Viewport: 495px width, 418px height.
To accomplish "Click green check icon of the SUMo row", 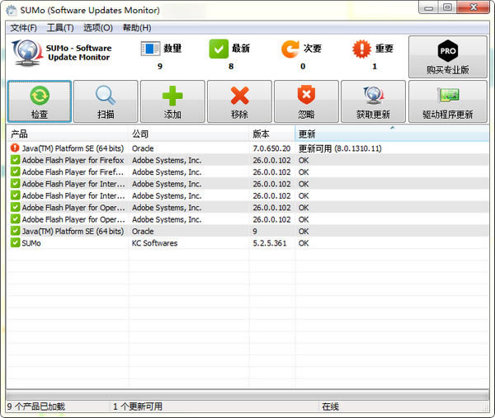I will click(x=15, y=242).
